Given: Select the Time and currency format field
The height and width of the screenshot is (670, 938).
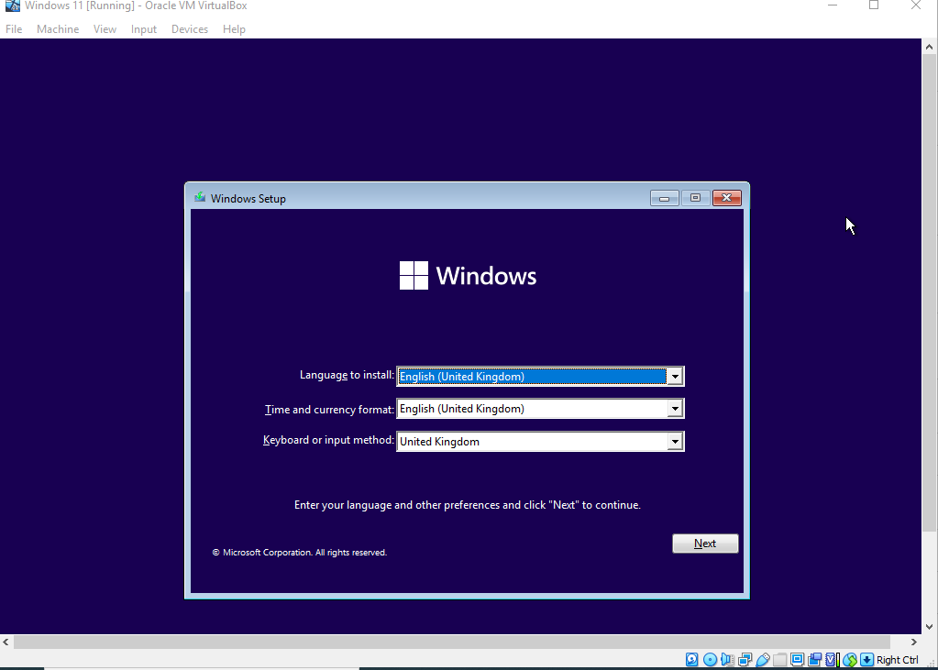Looking at the screenshot, I should pos(540,409).
